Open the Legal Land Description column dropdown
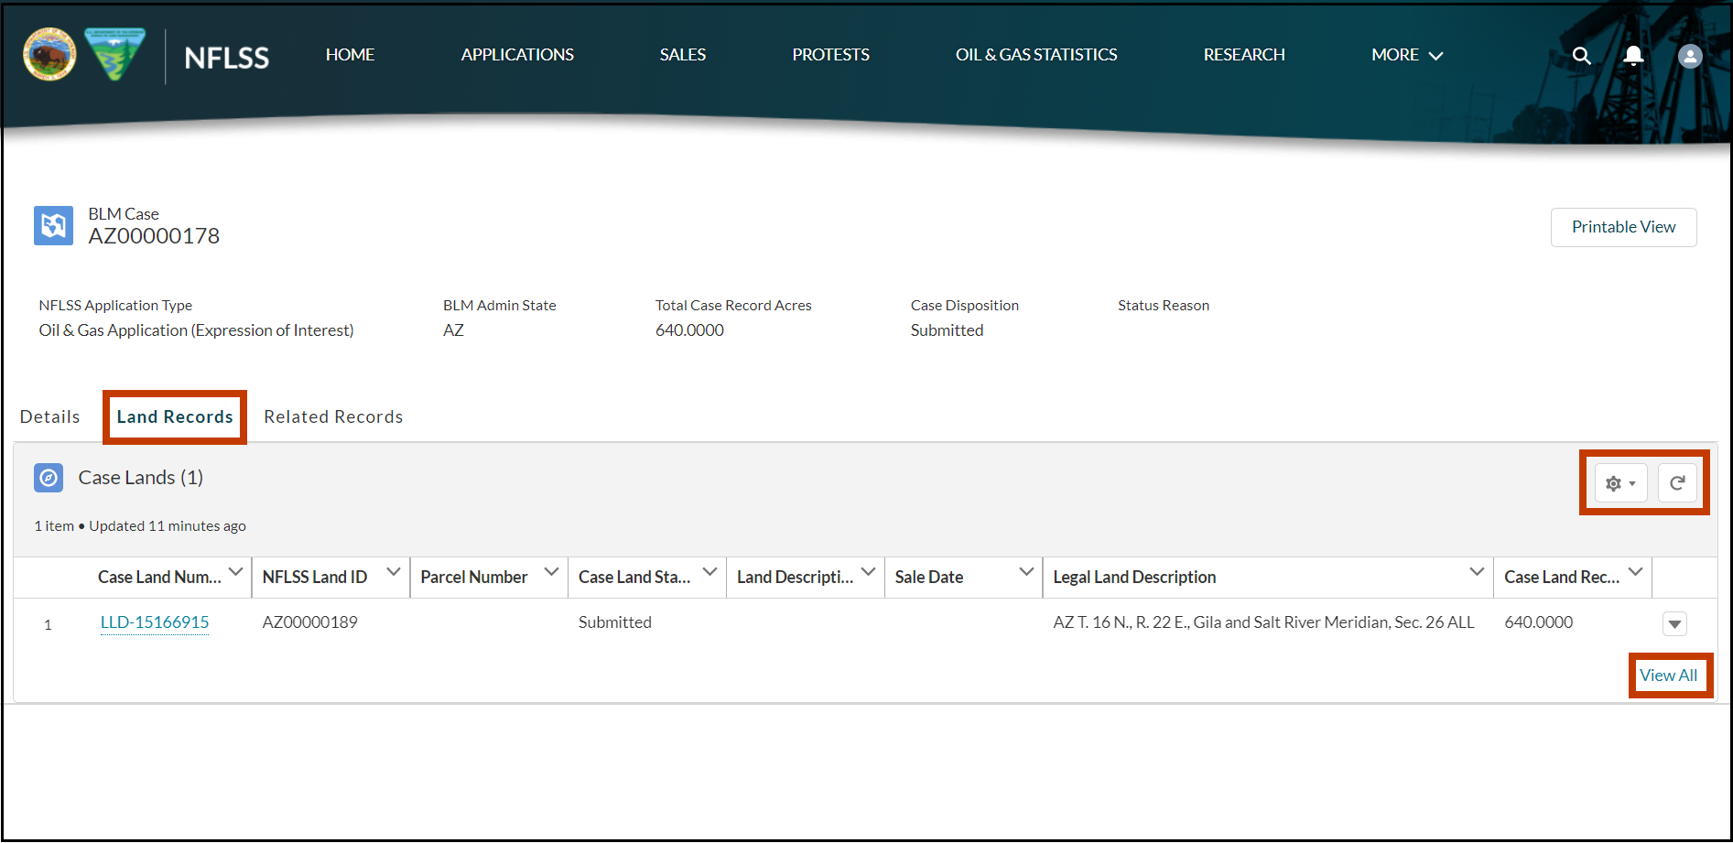 pyautogui.click(x=1475, y=572)
